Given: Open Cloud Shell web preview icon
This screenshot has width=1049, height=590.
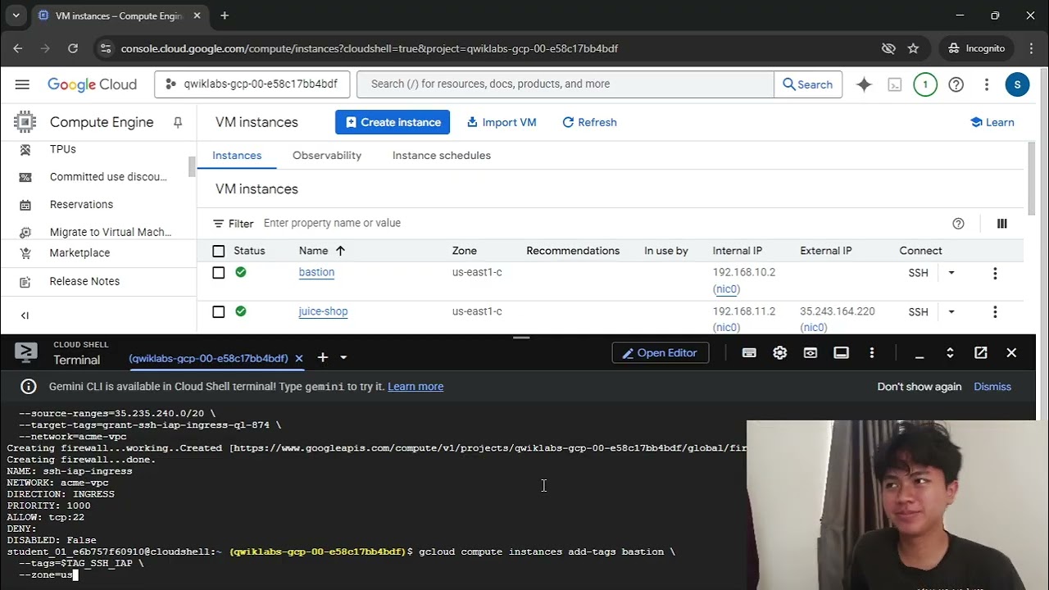Looking at the screenshot, I should click(811, 353).
